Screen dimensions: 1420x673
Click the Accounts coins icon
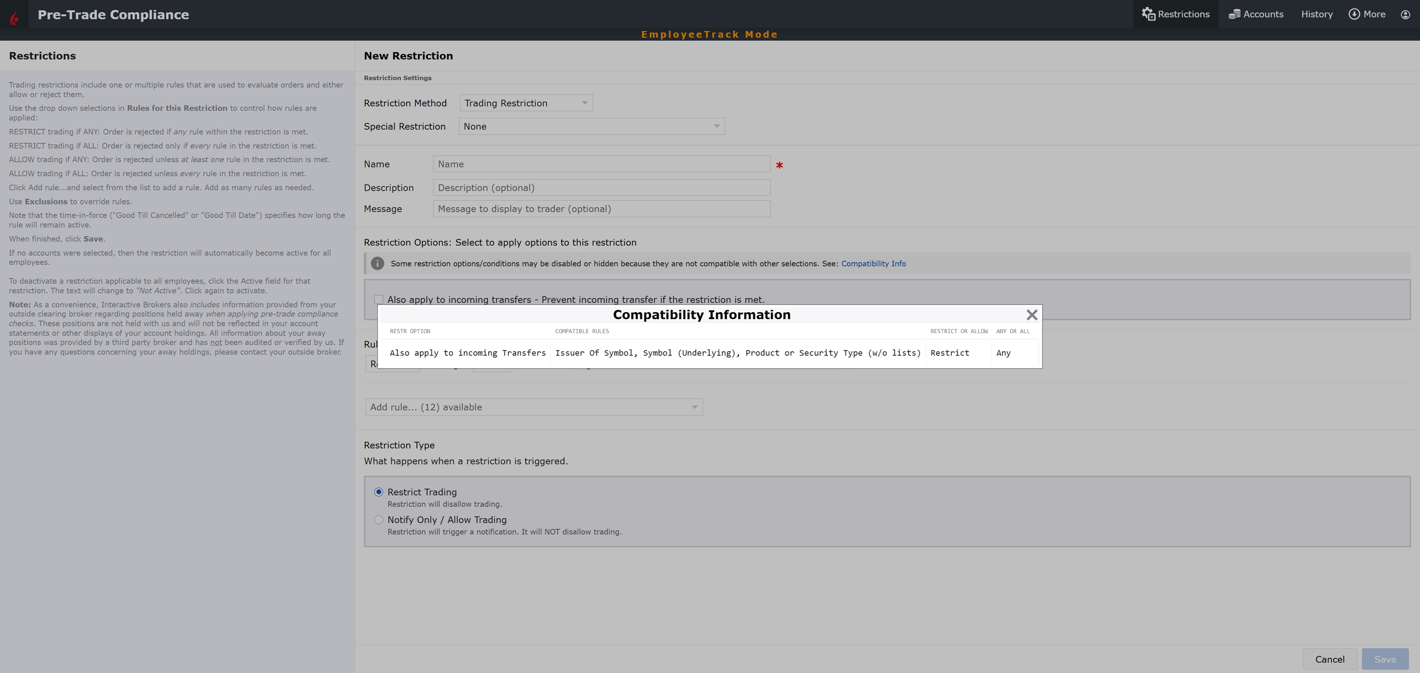[x=1234, y=14]
